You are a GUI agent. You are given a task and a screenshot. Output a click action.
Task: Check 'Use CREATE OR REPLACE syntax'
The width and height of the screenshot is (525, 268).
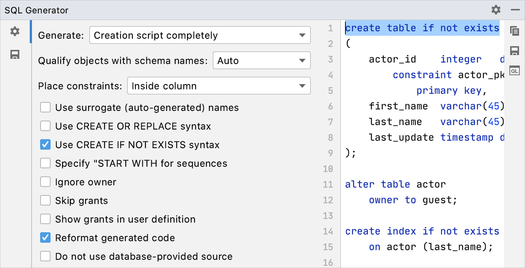pyautogui.click(x=45, y=125)
